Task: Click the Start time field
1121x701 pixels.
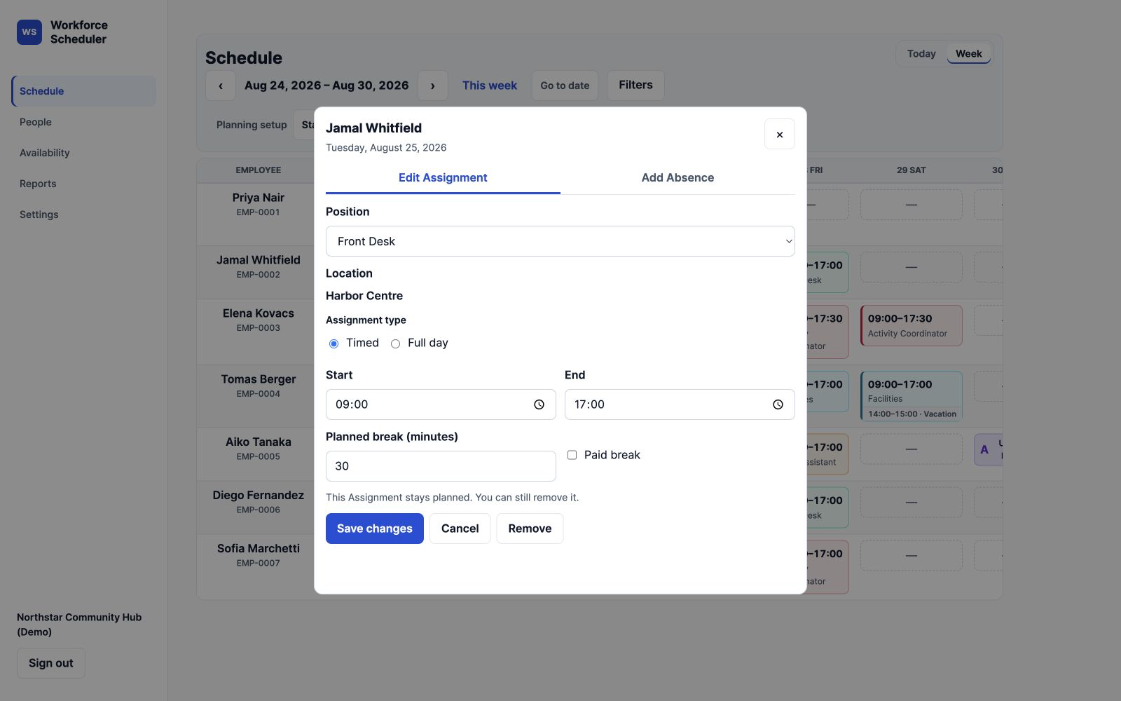Action: click(x=441, y=404)
